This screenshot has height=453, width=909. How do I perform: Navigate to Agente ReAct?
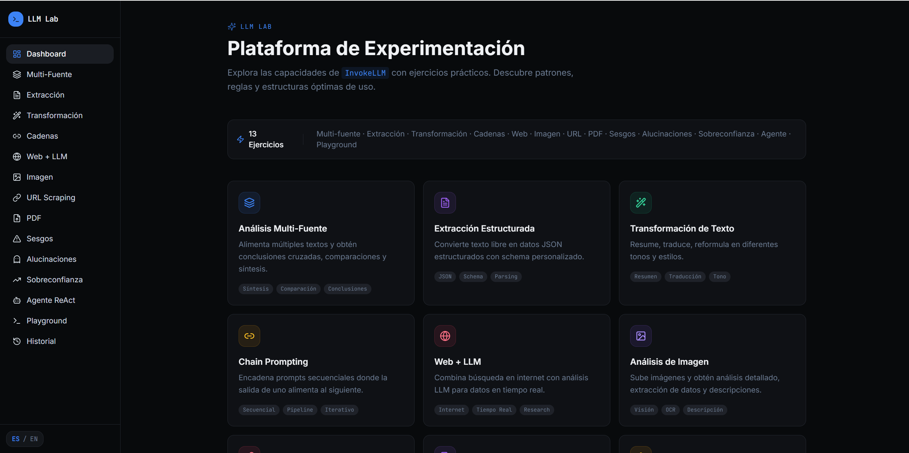point(60,300)
